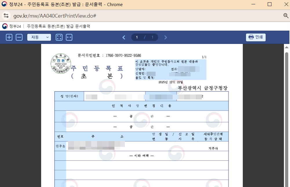
Task: Open the 자동 zoom level dropdown
Action: tap(39, 37)
